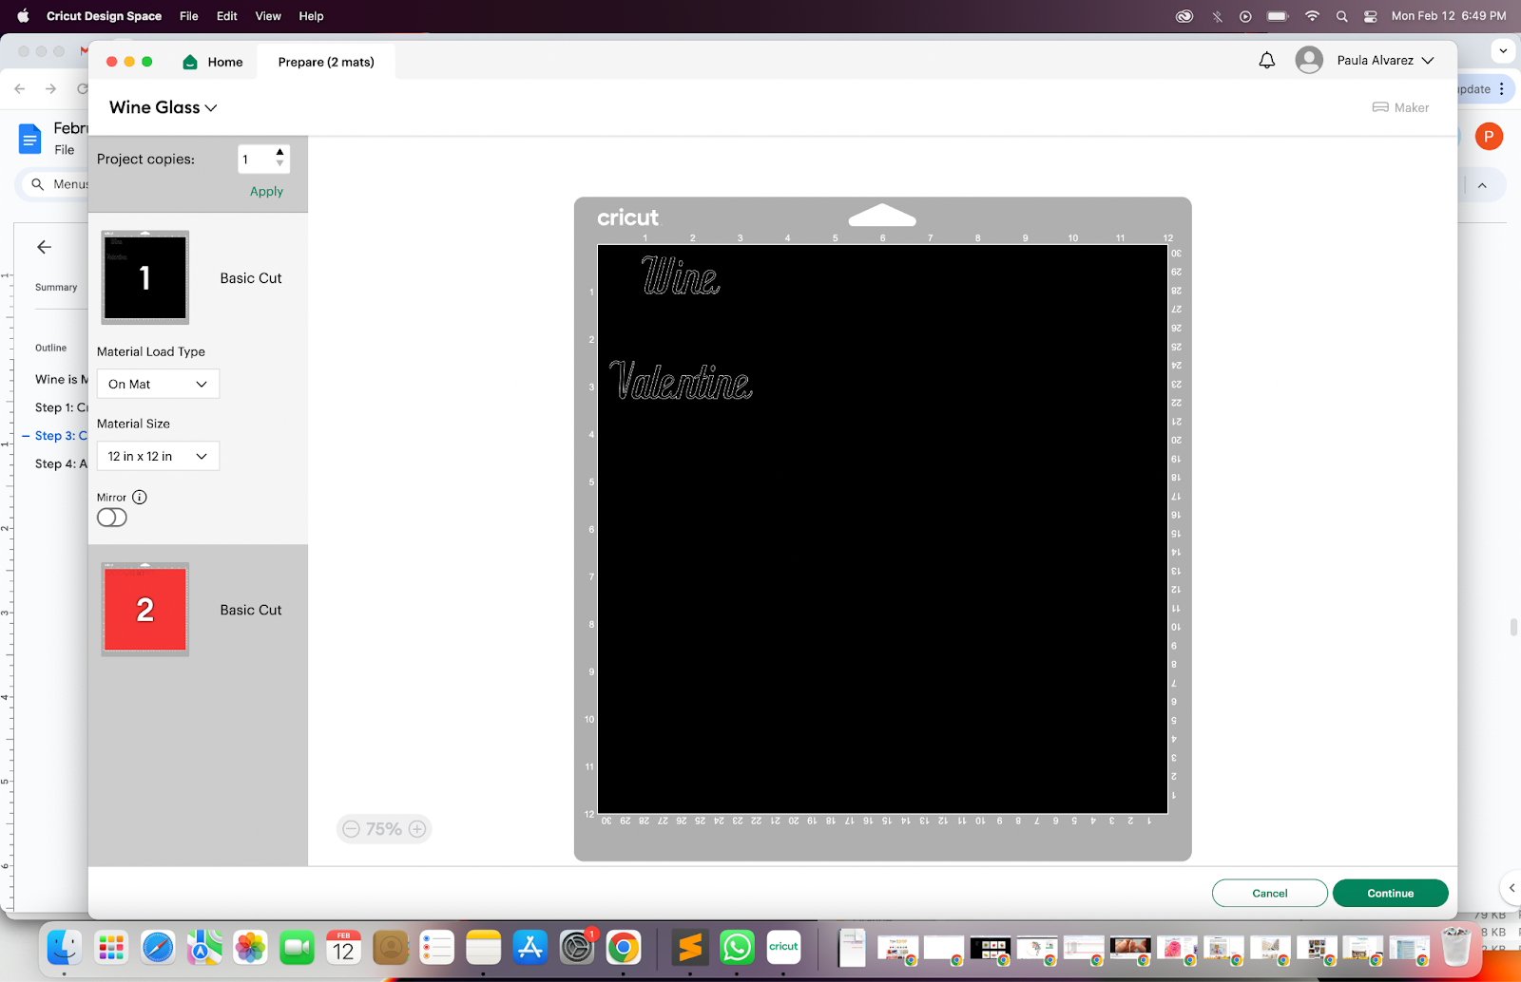Open Notes from the Dock
This screenshot has width=1521, height=982.
coord(484,947)
